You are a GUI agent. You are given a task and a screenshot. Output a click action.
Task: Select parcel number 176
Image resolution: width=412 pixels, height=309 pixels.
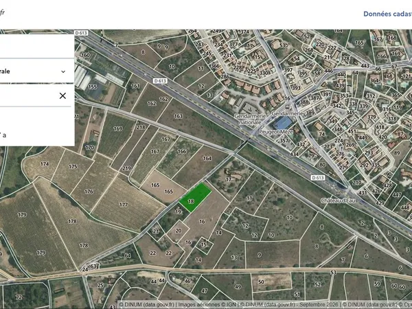click(x=89, y=192)
